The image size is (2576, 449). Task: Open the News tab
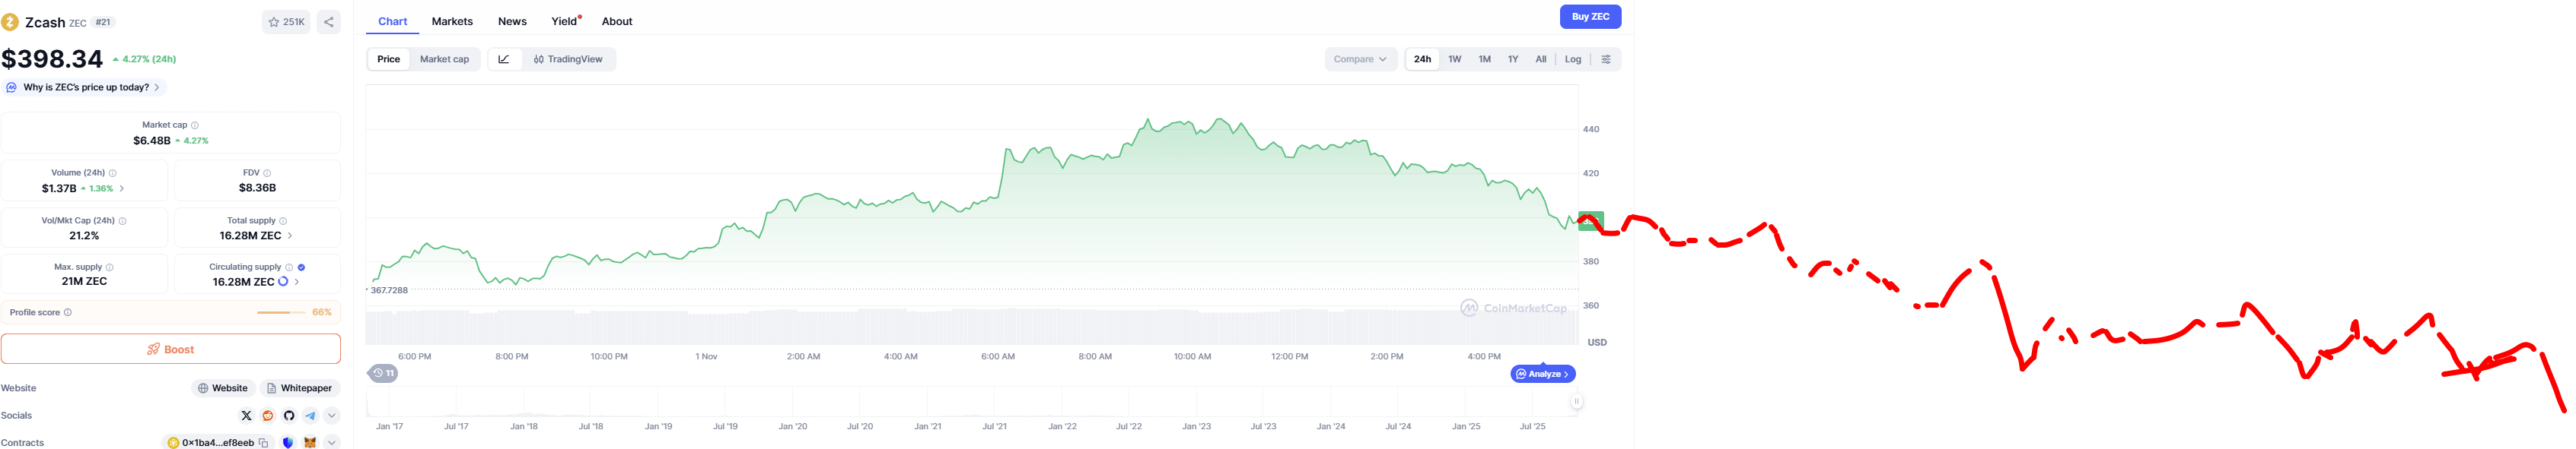512,22
